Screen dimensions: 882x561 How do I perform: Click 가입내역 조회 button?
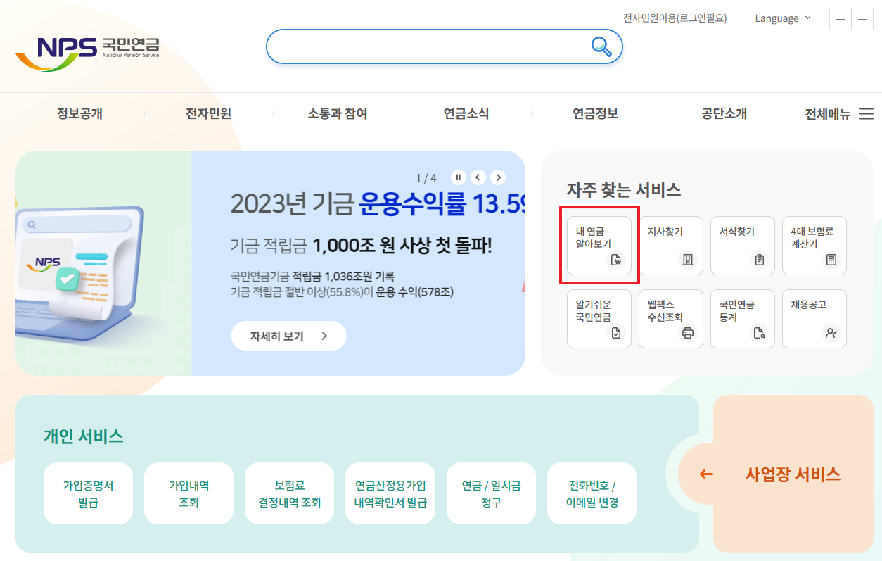click(188, 493)
